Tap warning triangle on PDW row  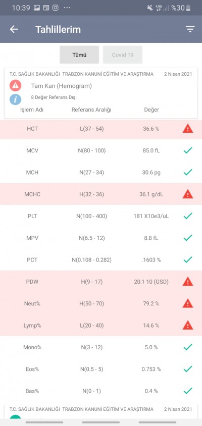tap(187, 282)
